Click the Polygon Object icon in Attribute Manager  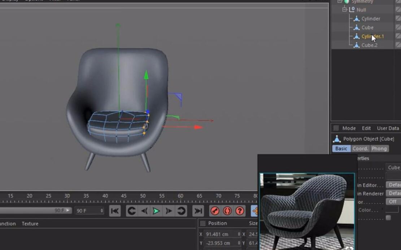337,139
